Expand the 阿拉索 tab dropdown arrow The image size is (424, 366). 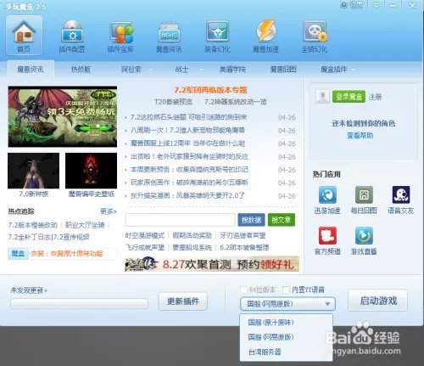pos(150,70)
